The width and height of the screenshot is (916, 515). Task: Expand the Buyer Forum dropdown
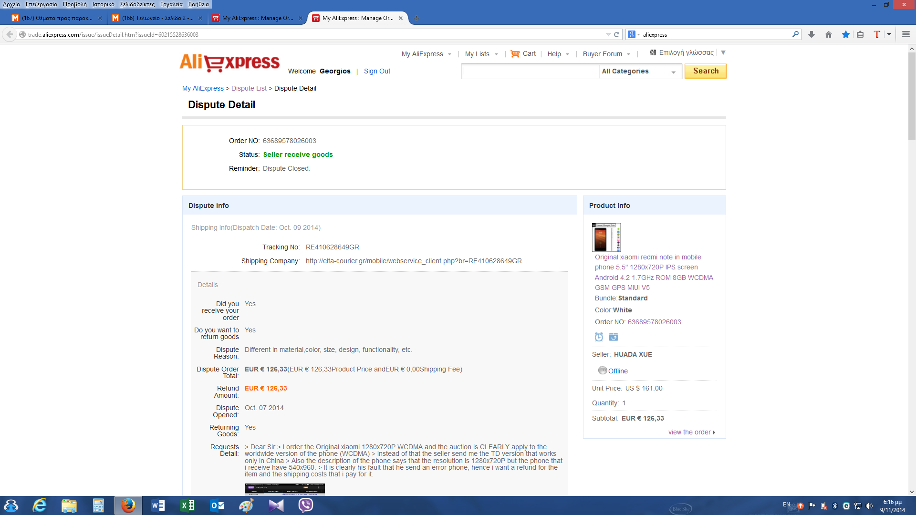pyautogui.click(x=606, y=54)
